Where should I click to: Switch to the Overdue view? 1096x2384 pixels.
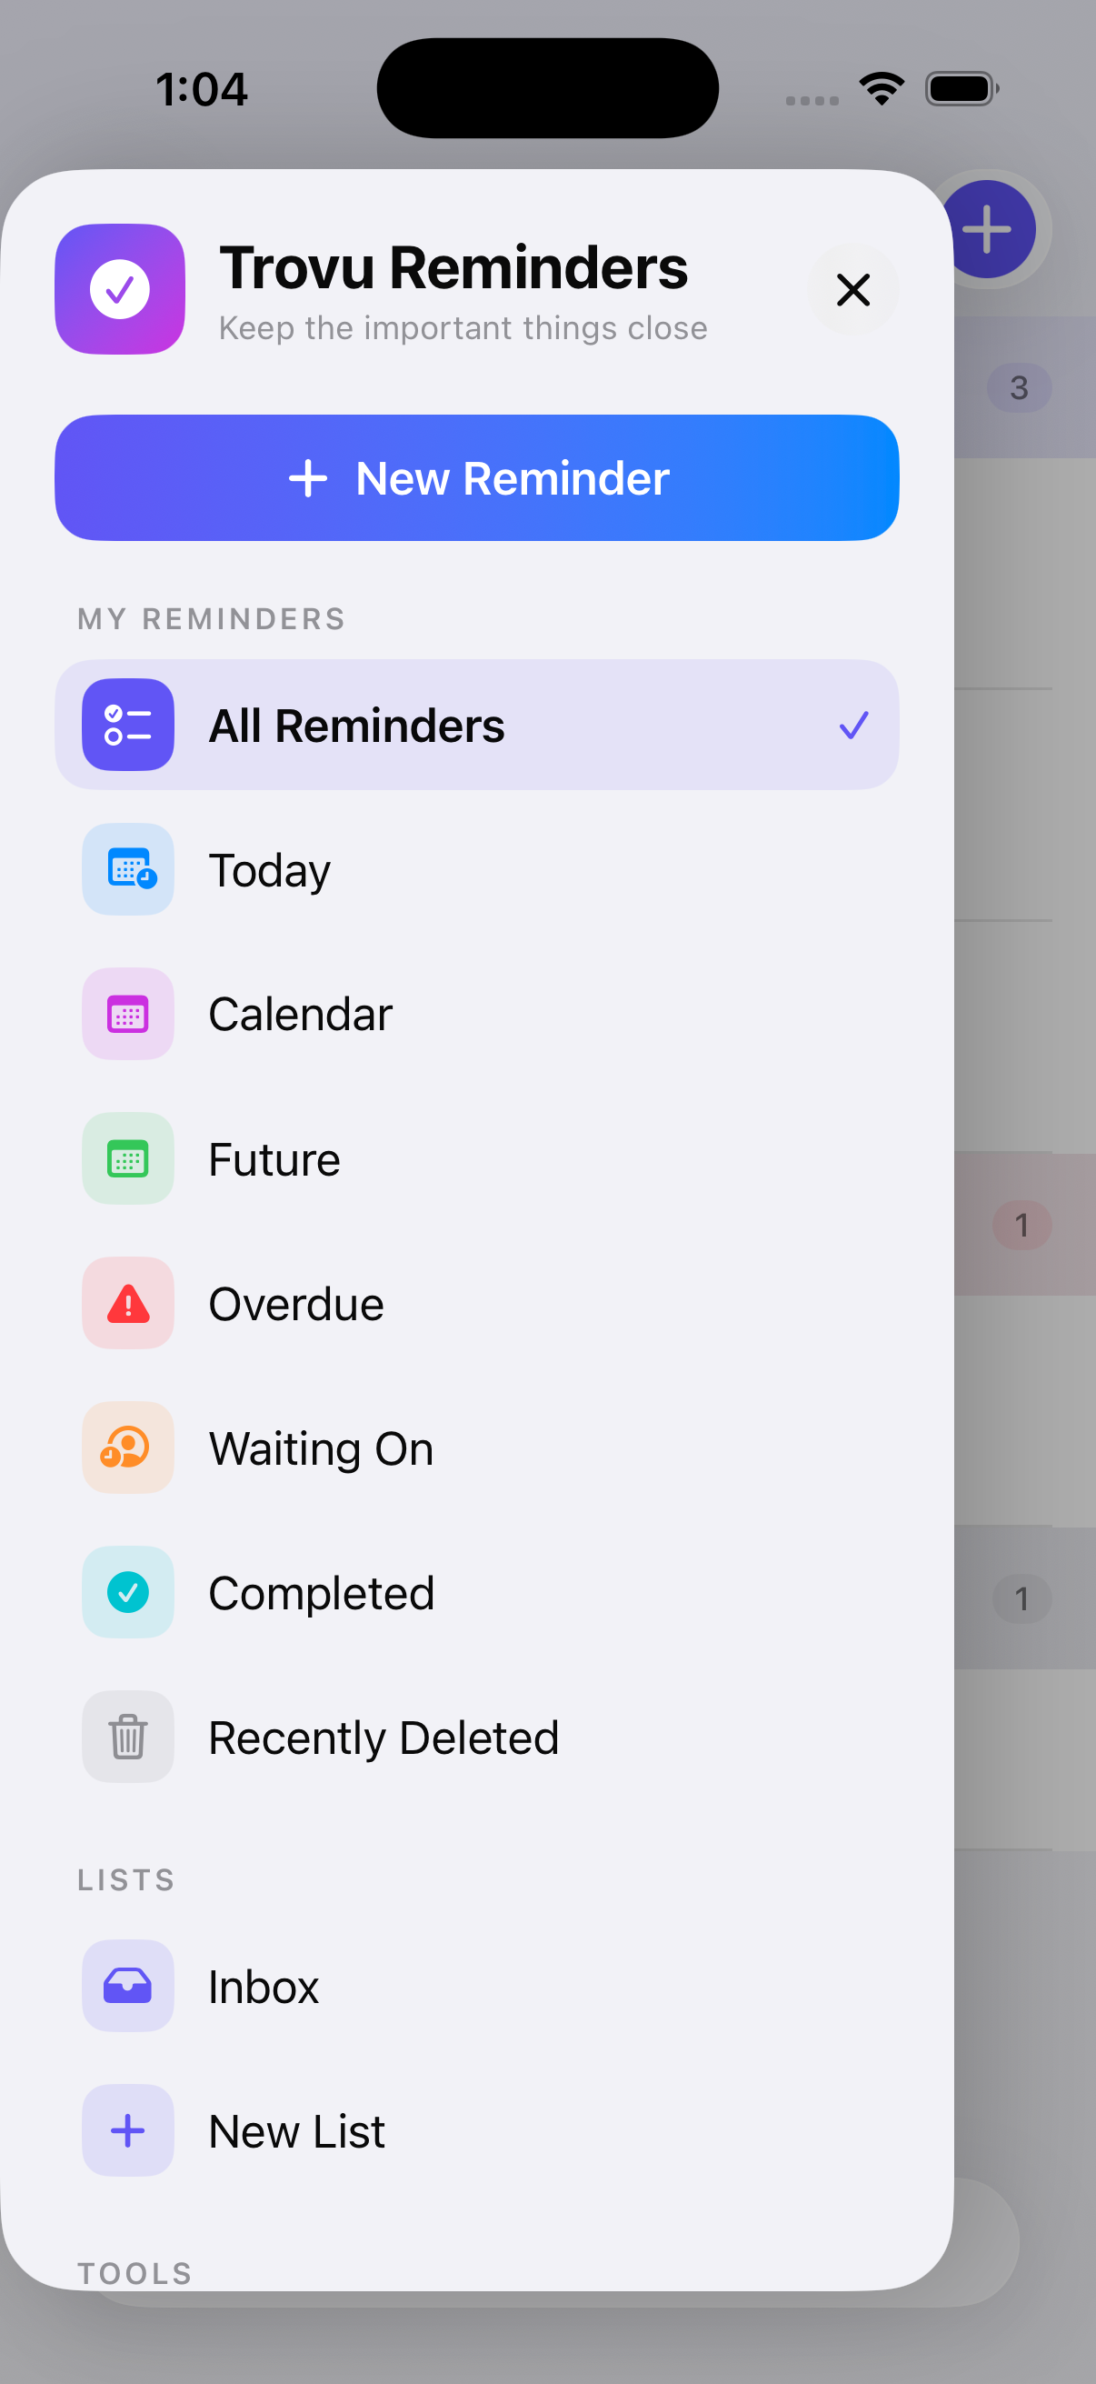[477, 1302]
